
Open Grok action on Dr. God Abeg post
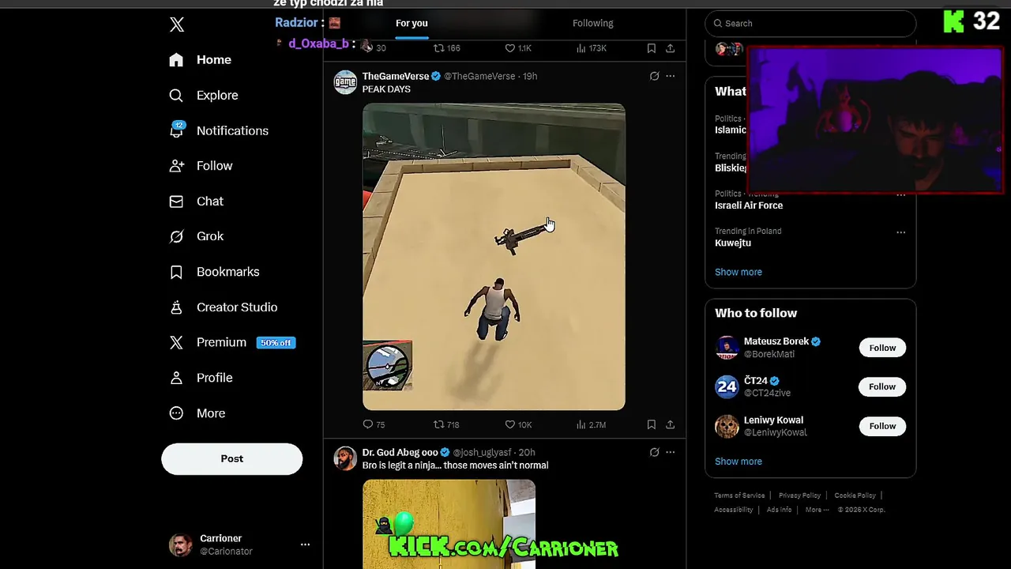pos(654,452)
